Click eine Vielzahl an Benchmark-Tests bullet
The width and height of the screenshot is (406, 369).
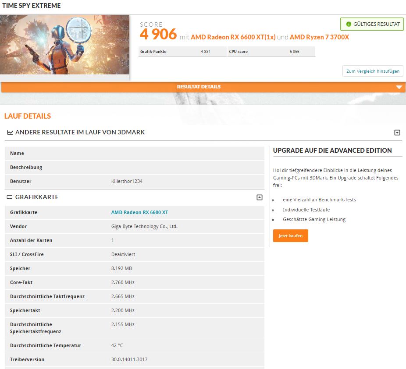(x=319, y=200)
